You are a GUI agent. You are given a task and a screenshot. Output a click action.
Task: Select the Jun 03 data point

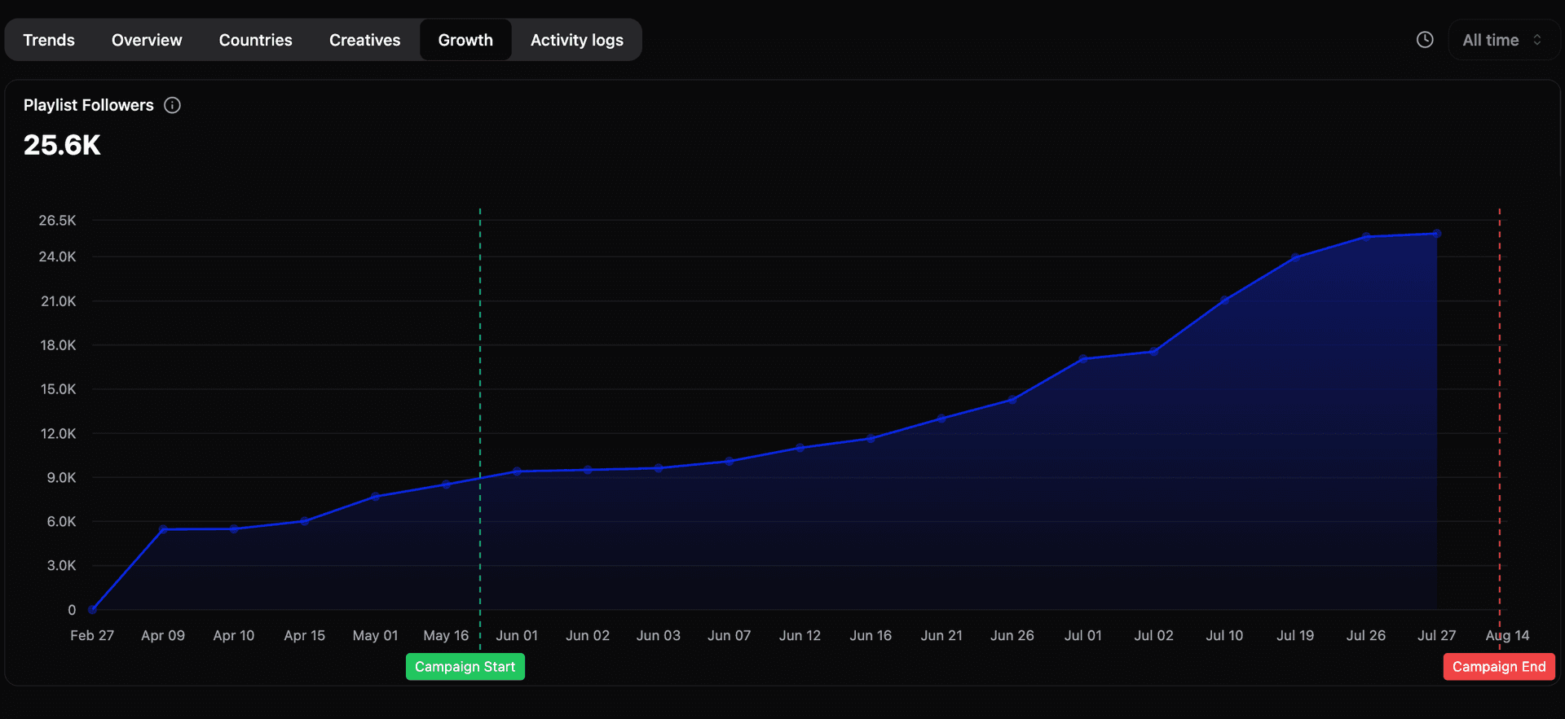coord(659,468)
